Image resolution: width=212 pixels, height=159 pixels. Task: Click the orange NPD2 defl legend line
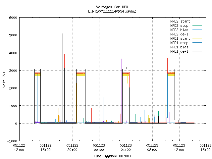197,34
